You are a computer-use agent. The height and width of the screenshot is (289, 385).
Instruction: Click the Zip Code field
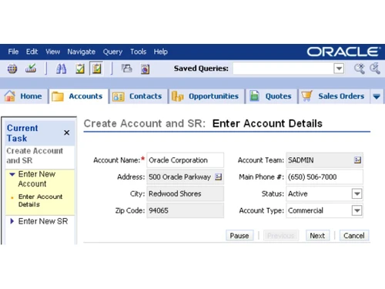tap(185, 210)
